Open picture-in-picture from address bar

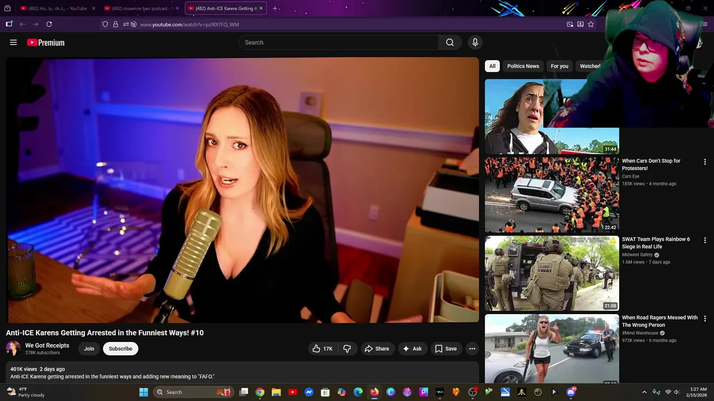(x=570, y=25)
